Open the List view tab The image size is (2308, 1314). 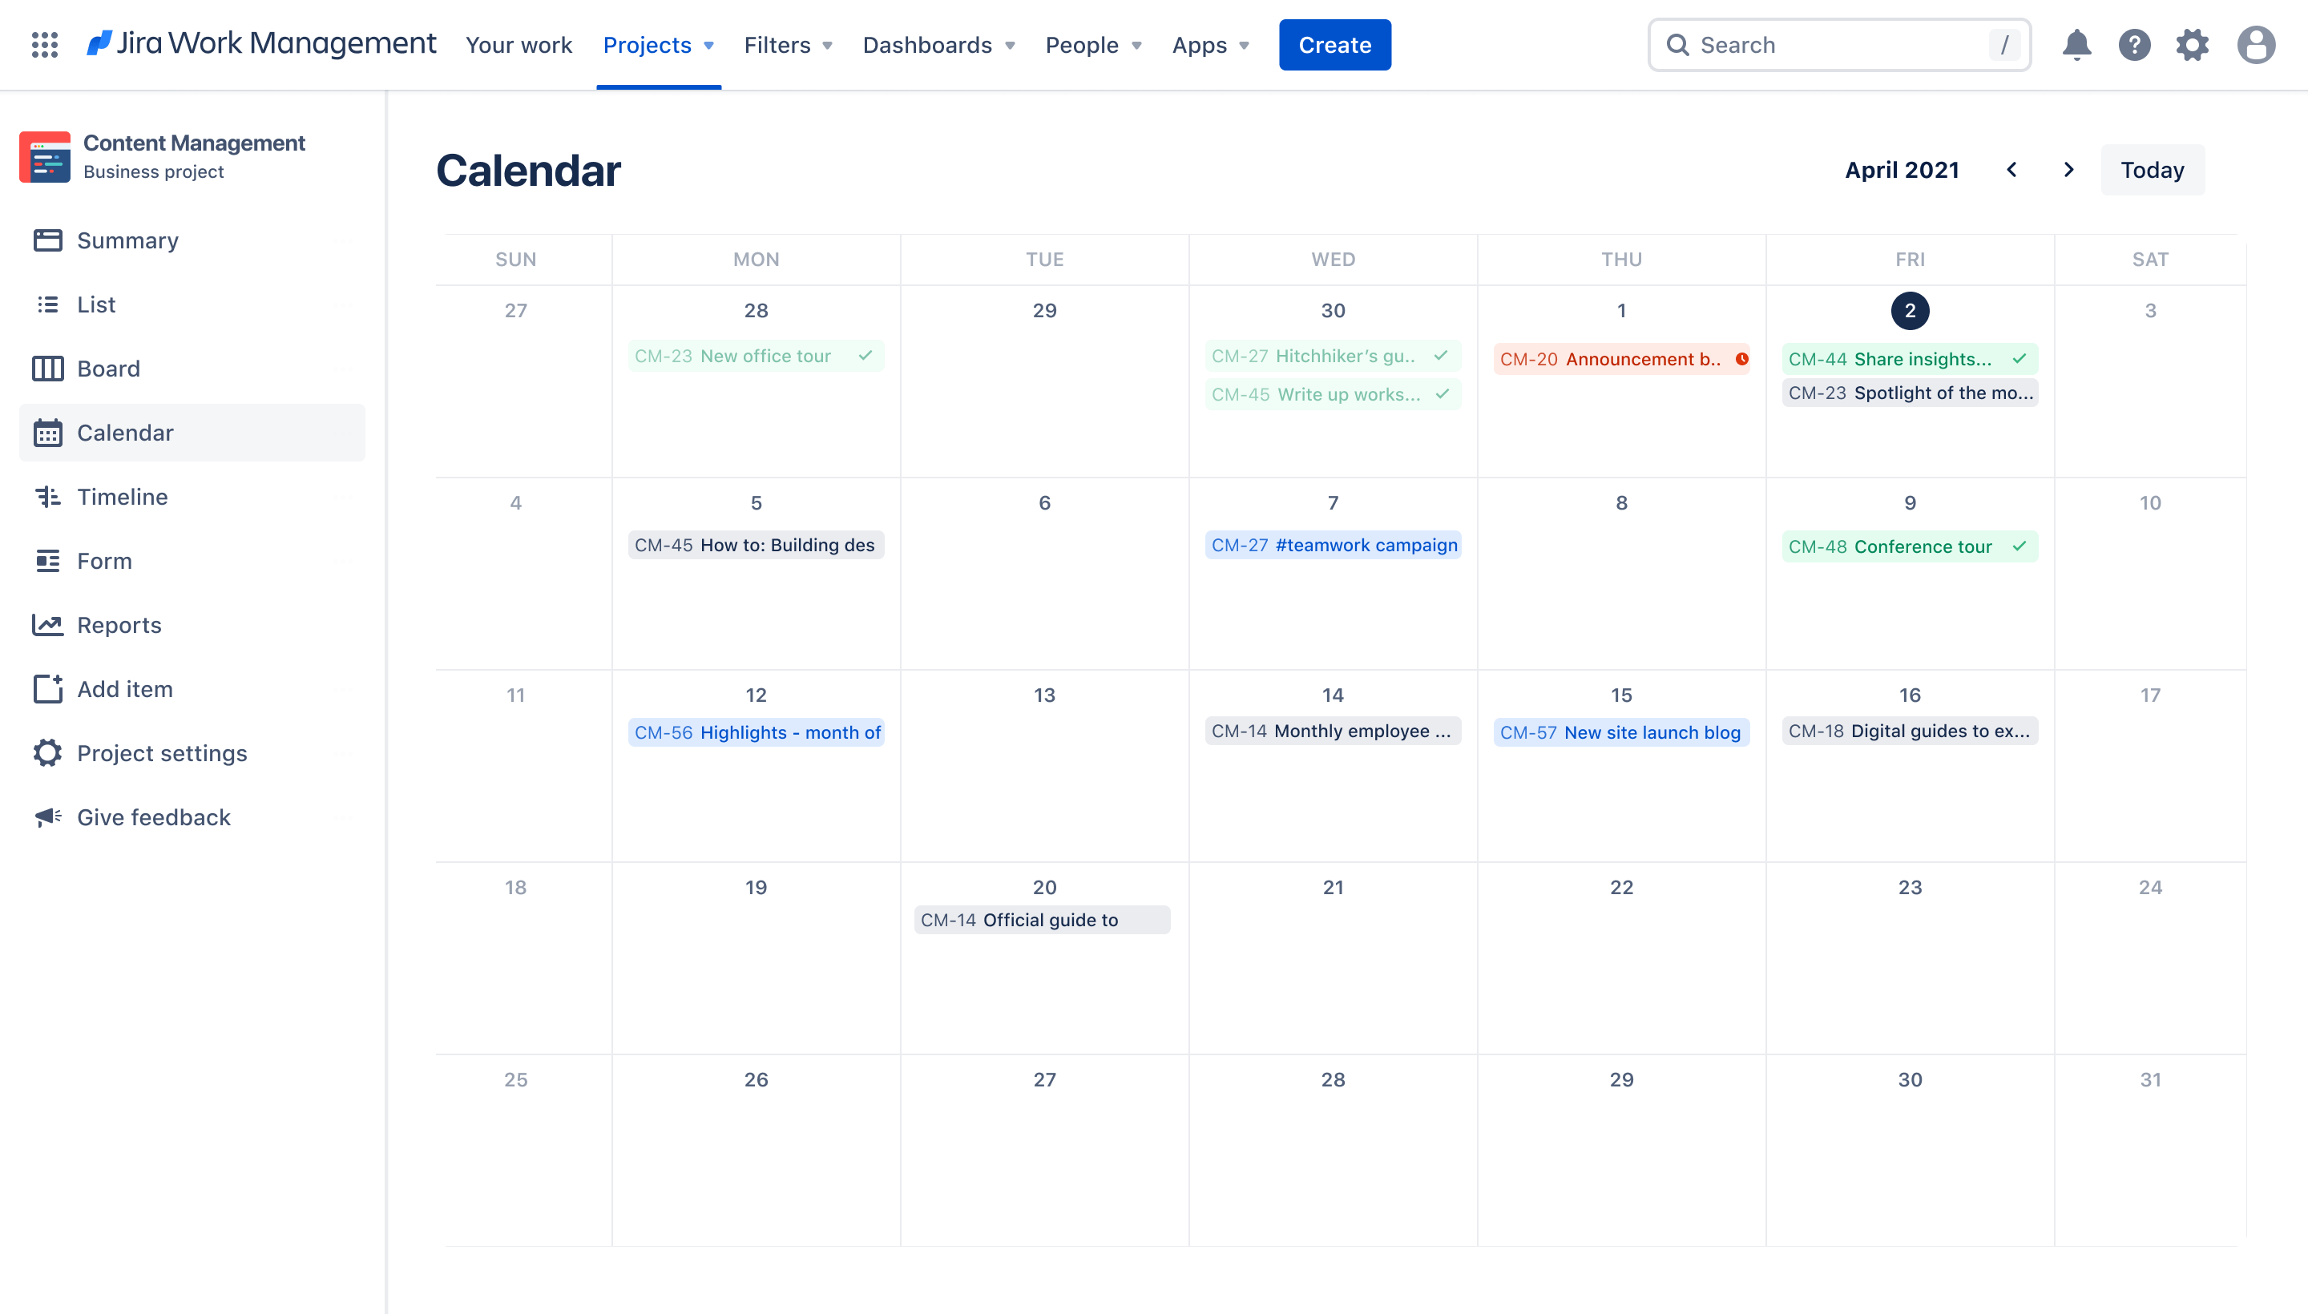[x=97, y=303]
